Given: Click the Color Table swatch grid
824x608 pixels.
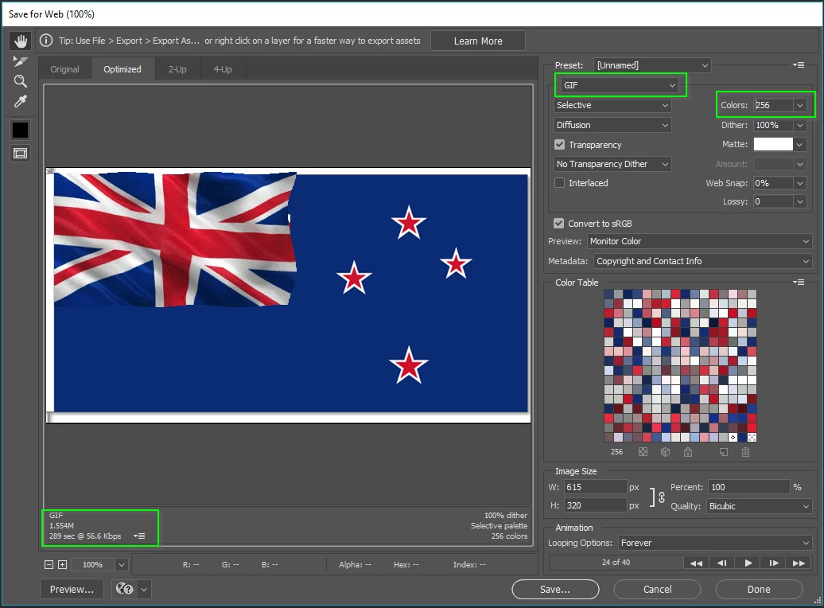Looking at the screenshot, I should pyautogui.click(x=680, y=365).
